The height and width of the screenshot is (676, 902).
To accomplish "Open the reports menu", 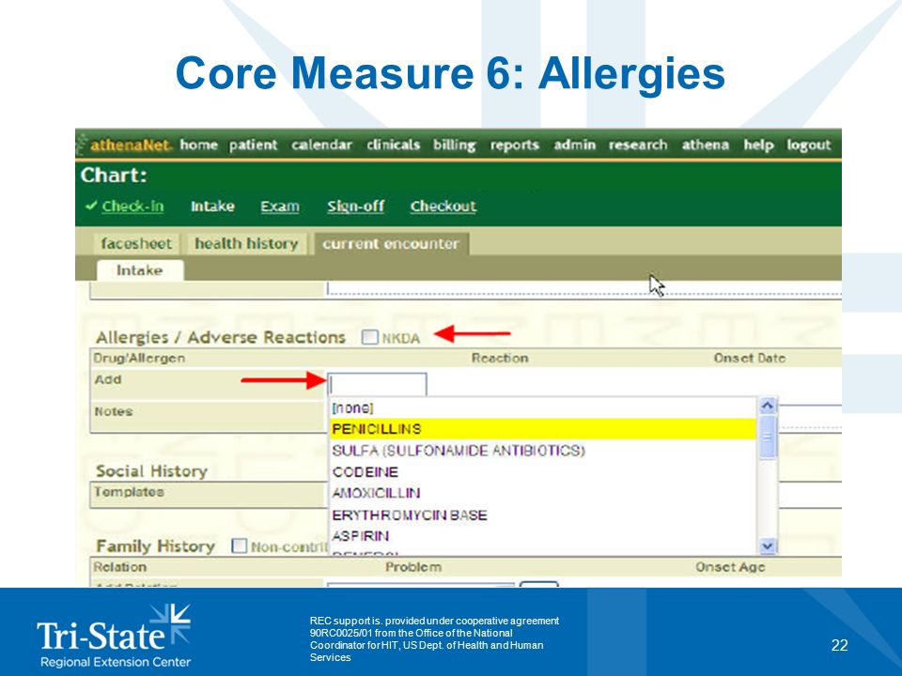I will point(514,146).
